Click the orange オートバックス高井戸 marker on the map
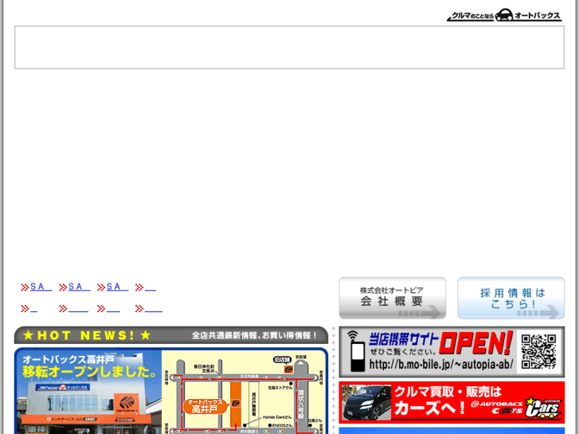579x434 pixels. click(204, 406)
